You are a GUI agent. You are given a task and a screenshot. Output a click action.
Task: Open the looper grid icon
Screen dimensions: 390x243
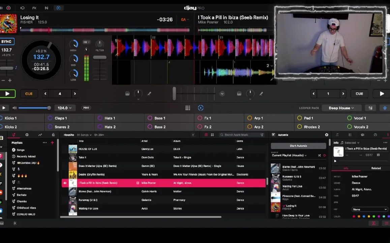click(x=188, y=108)
